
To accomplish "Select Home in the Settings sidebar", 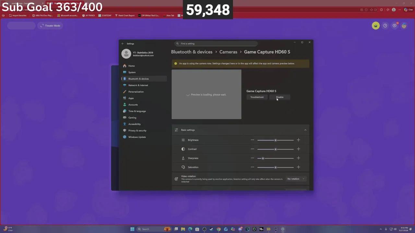I will [144, 66].
